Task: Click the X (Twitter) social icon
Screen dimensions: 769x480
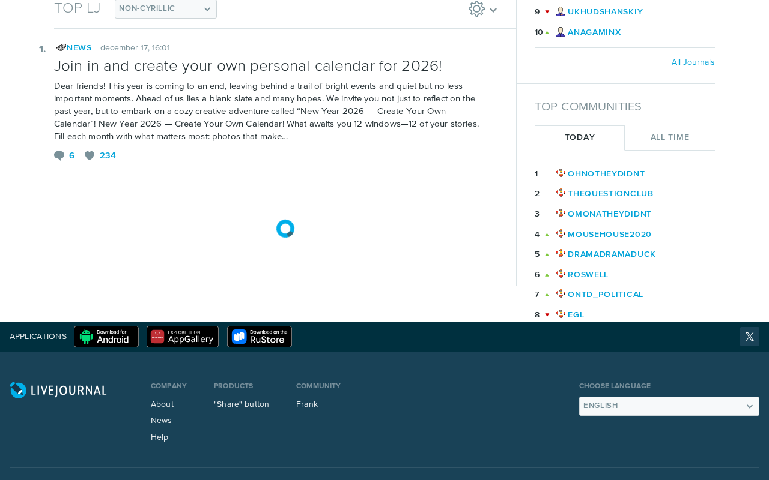Action: (750, 337)
